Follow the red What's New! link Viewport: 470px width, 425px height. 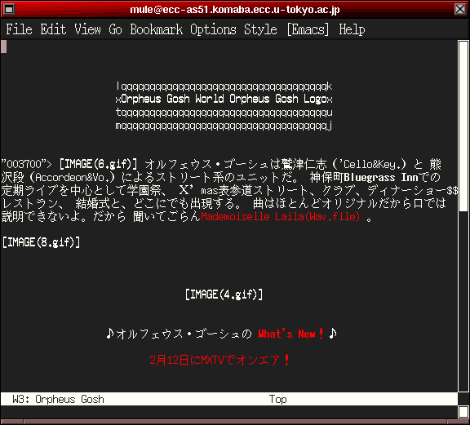[x=290, y=334]
